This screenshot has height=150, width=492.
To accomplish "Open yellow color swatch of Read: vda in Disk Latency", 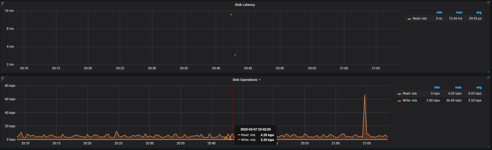I will (x=409, y=19).
